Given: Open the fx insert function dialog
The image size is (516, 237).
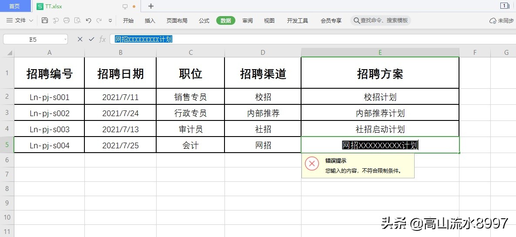Looking at the screenshot, I should [x=103, y=39].
